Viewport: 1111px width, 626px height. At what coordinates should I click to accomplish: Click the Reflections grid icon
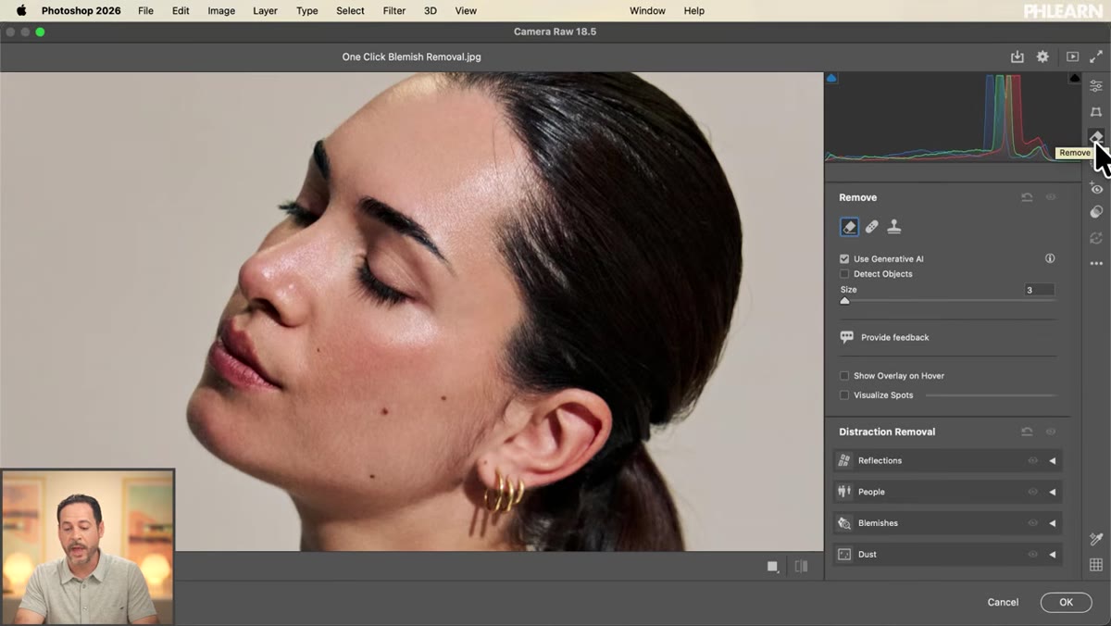[x=844, y=460]
